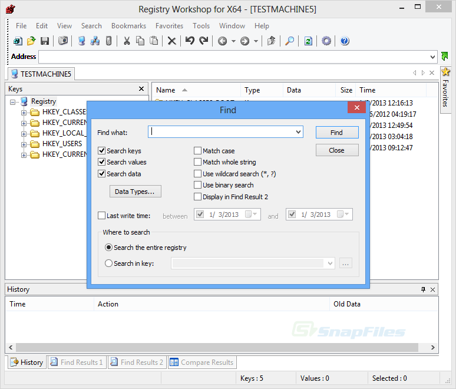This screenshot has width=456, height=389.
Task: Collapse the Registry root tree node
Action: point(12,102)
